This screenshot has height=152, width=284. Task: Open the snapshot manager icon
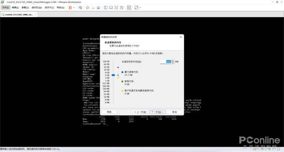(x=98, y=8)
